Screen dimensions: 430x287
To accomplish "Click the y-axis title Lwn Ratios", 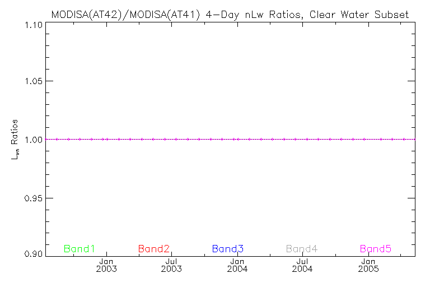I will point(15,140).
